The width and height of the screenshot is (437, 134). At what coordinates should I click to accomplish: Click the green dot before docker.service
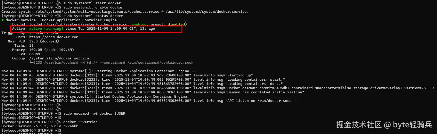tap(3, 20)
